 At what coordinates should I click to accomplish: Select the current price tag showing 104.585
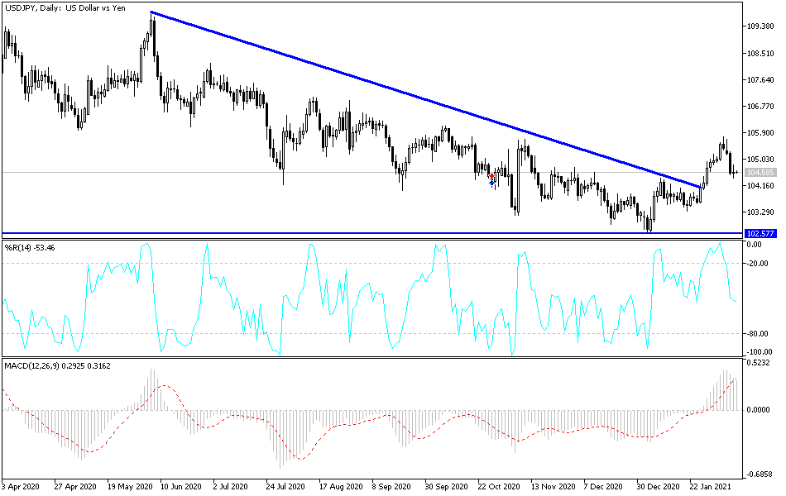coord(760,172)
